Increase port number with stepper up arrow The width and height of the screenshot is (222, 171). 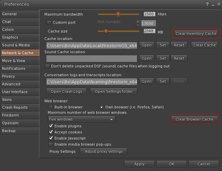[x=138, y=21]
